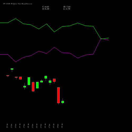Click the high value H: 7.55
Image resolution: width=132 pixels, height=132 pixels.
click(x=67, y=7)
